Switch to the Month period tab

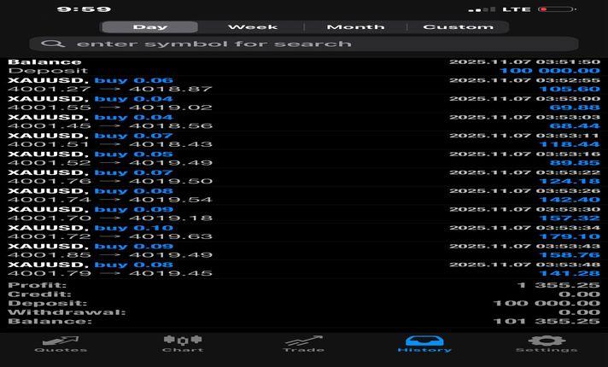click(x=355, y=27)
